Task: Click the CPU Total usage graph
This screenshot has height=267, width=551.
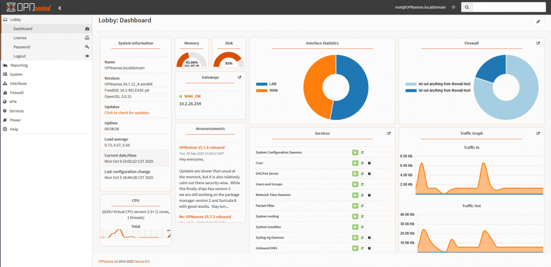Action: coord(136,233)
